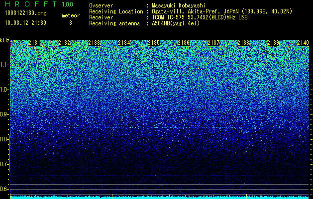Click the Receiver field label
The width and height of the screenshot is (313, 199).
[101, 17]
